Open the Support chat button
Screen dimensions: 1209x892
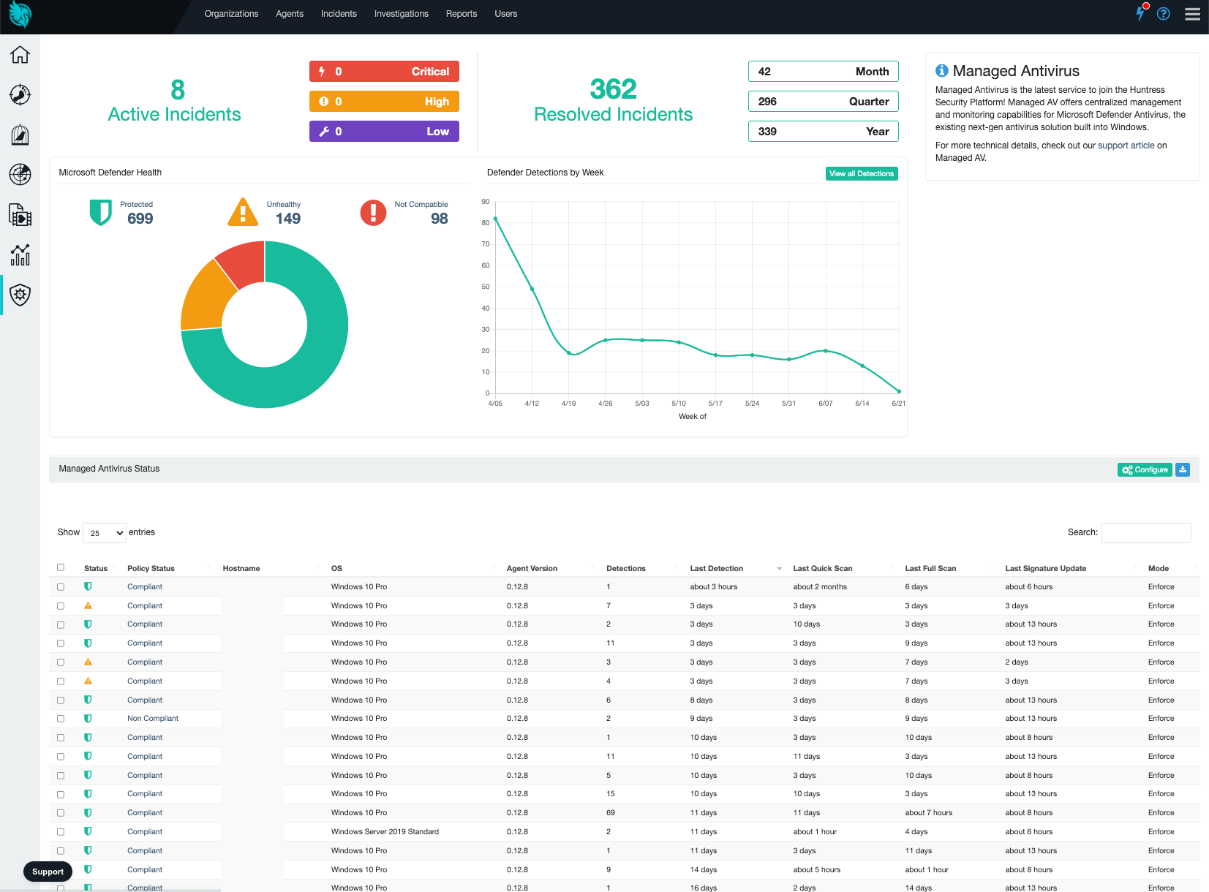pos(48,872)
